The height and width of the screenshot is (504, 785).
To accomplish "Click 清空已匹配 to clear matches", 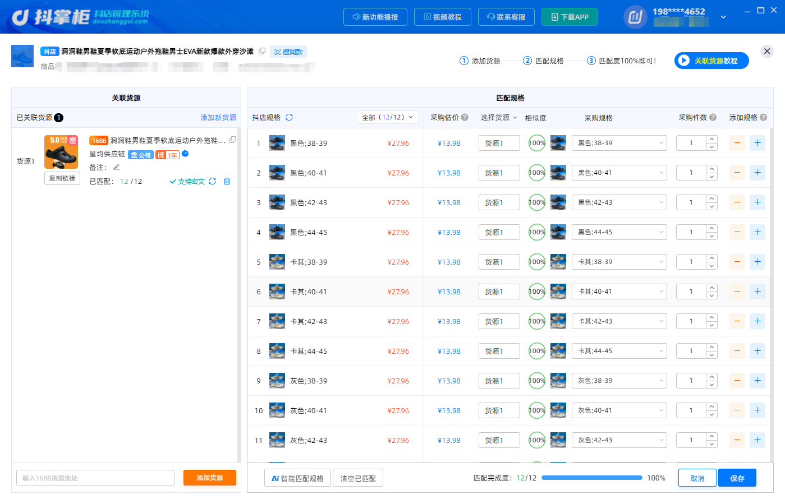I will [x=358, y=478].
